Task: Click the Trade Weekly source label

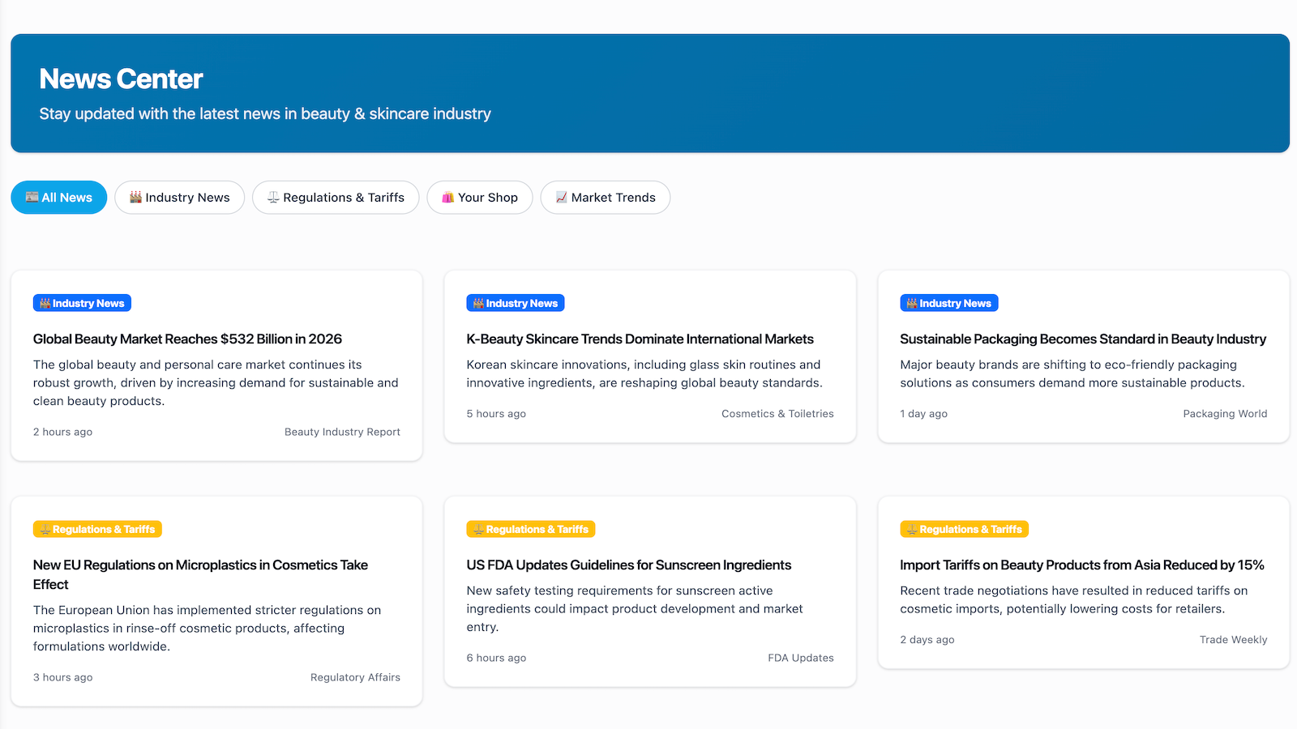Action: coord(1233,639)
